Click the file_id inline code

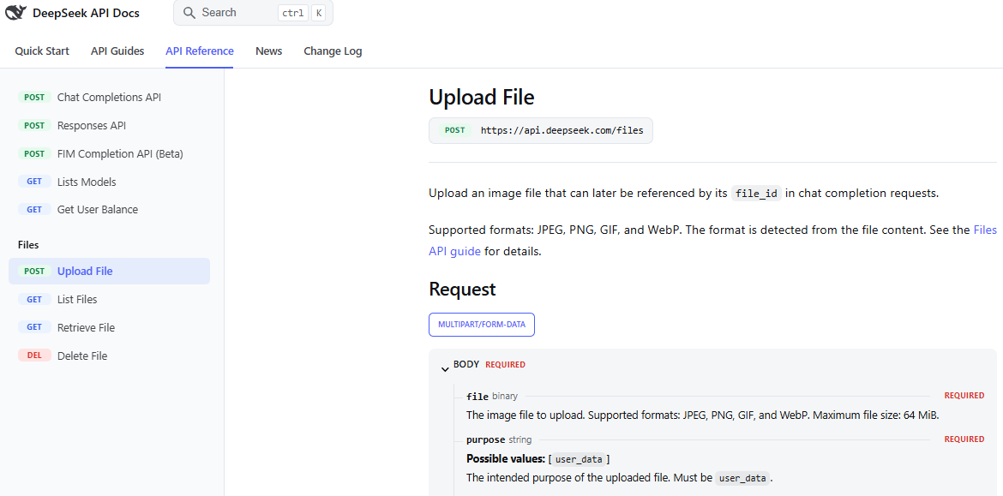[757, 194]
